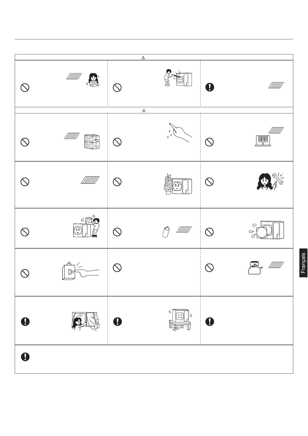Click the Français language tab

[304, 263]
